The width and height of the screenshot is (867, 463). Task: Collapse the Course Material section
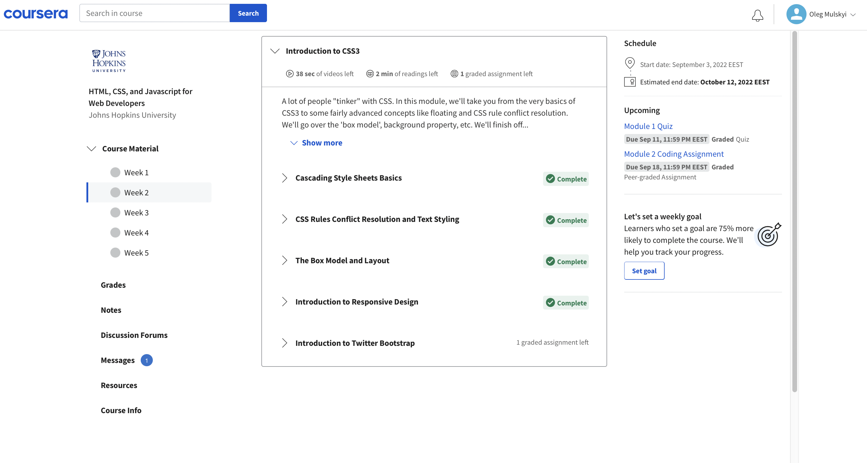[91, 148]
